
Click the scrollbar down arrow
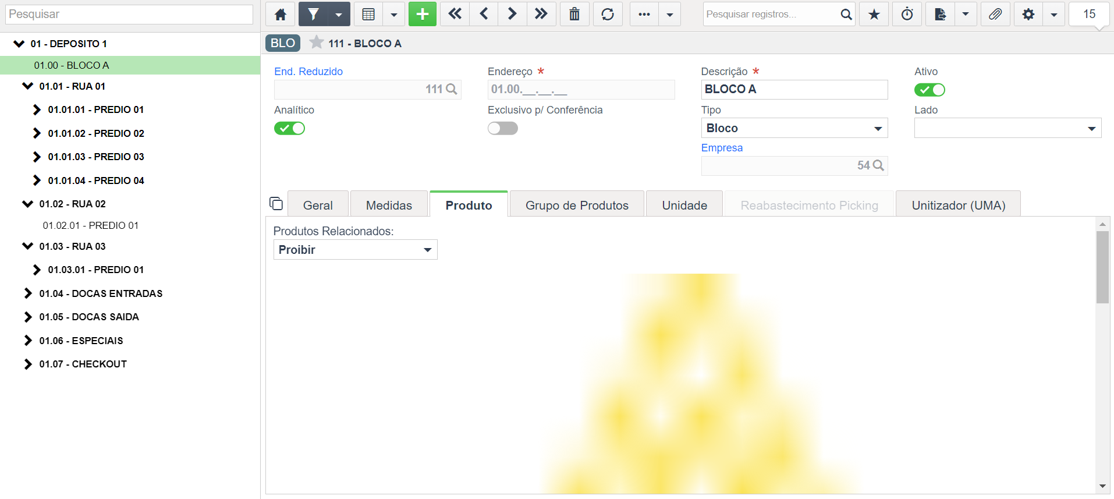pos(1102,486)
